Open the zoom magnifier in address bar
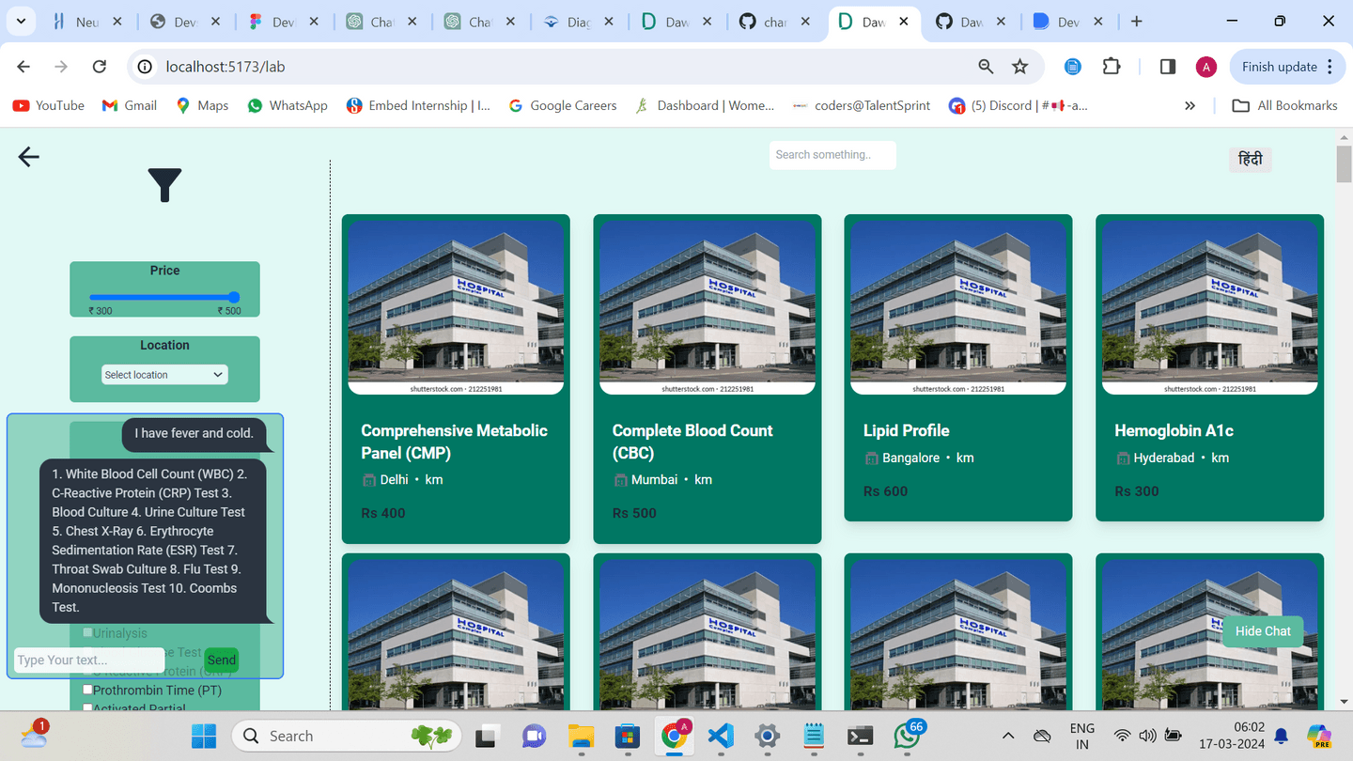Screen dimensions: 1353x761 point(986,67)
